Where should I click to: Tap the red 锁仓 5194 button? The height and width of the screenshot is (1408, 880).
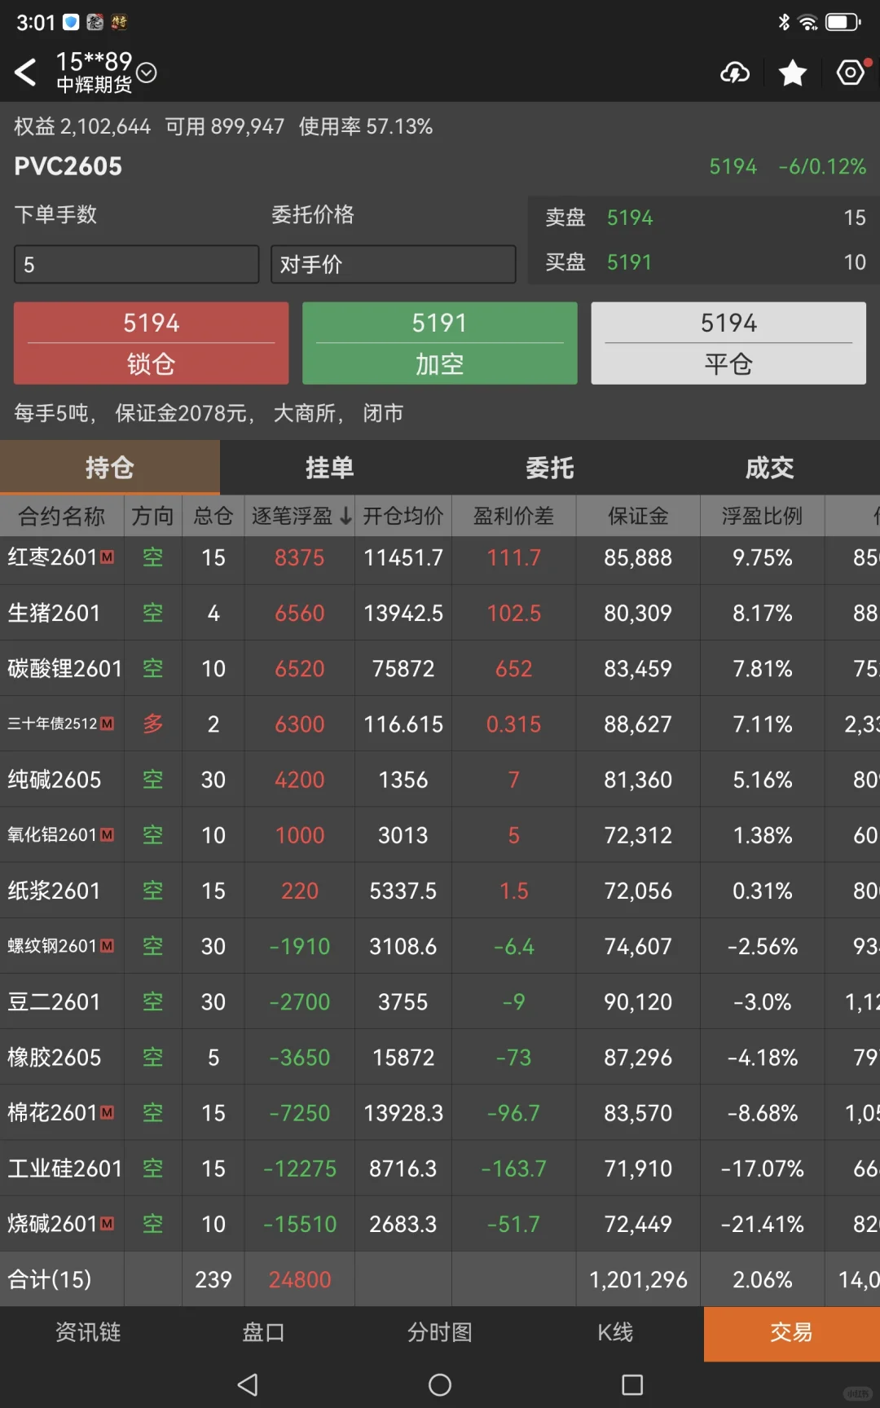[x=152, y=343]
